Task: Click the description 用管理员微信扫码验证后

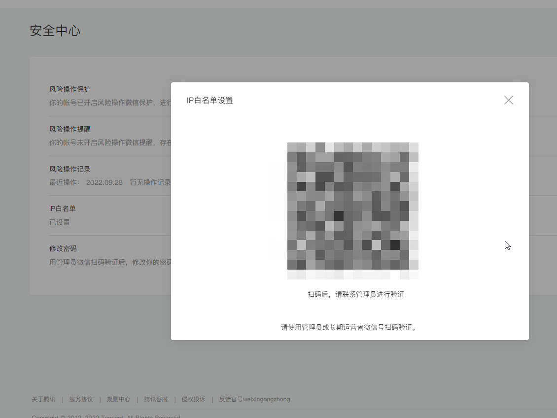Action: click(110, 262)
